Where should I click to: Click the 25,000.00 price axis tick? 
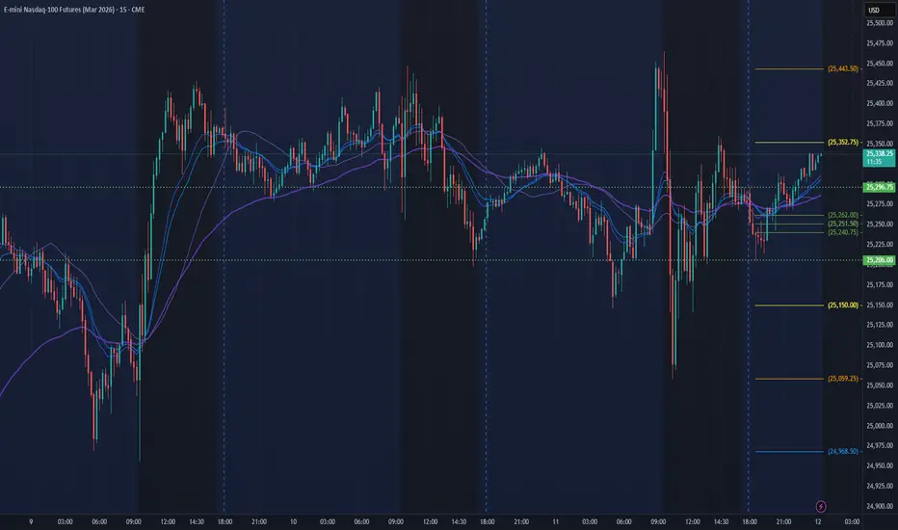tap(880, 426)
